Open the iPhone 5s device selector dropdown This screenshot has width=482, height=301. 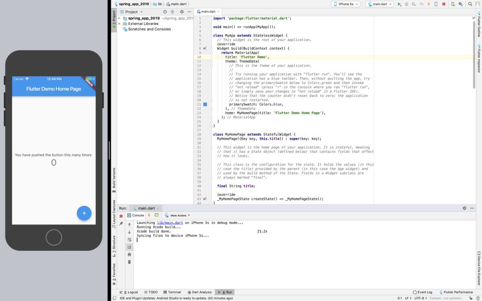[345, 4]
